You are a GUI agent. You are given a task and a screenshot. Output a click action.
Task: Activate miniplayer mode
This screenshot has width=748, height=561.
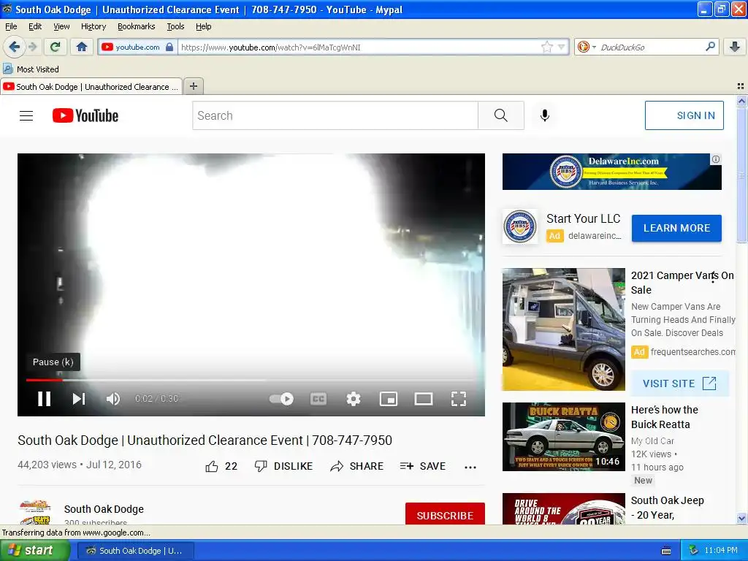[389, 399]
